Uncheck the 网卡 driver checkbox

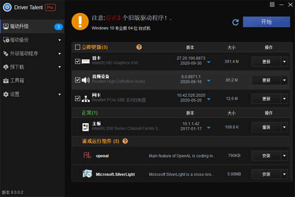click(x=78, y=98)
